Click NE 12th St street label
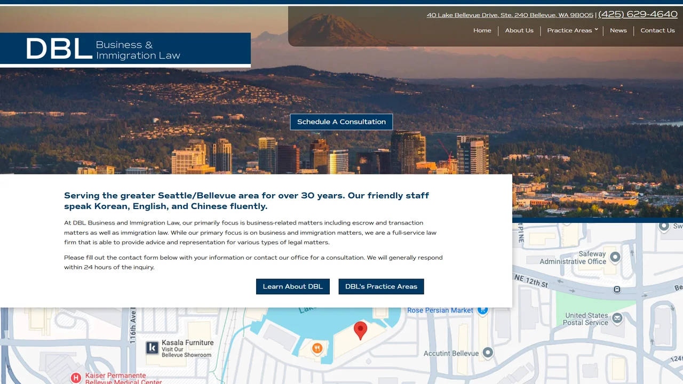Viewport: 683px width, 384px height. (531, 281)
